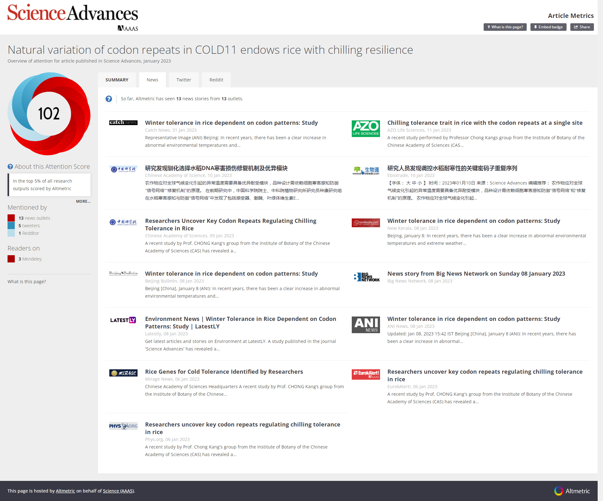Click the blue help icon beside news summary
Image resolution: width=603 pixels, height=501 pixels.
pyautogui.click(x=109, y=99)
